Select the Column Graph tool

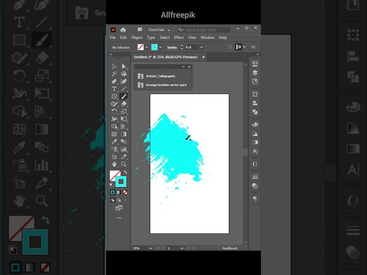[x=124, y=149]
